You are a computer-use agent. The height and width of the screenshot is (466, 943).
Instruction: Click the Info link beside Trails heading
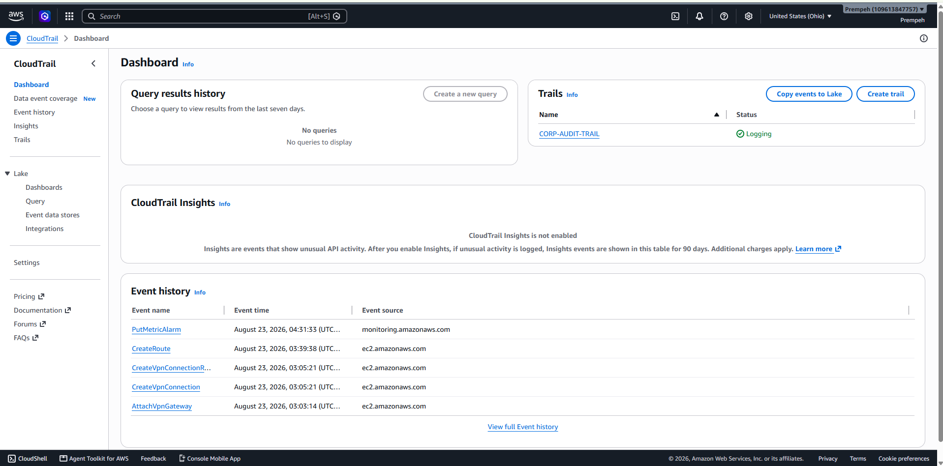(x=572, y=95)
